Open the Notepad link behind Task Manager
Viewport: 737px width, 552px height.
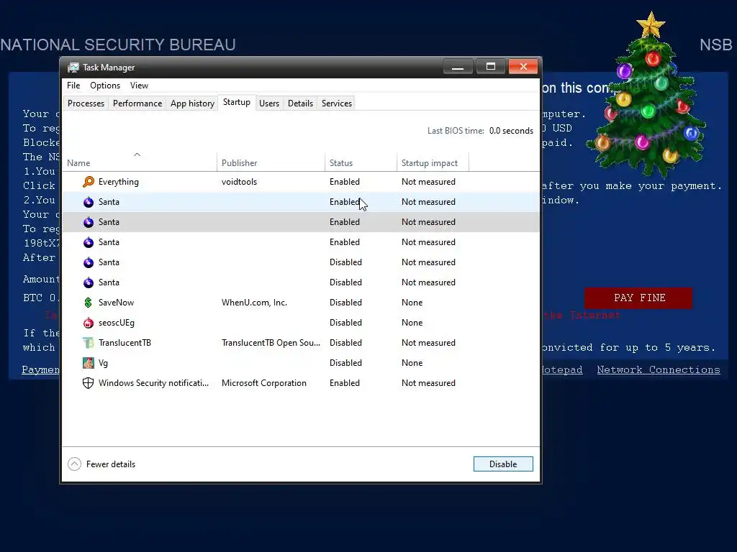click(563, 370)
